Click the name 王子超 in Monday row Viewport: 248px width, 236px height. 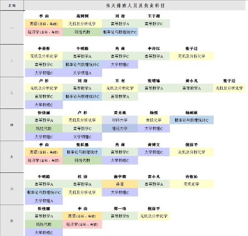154,16
